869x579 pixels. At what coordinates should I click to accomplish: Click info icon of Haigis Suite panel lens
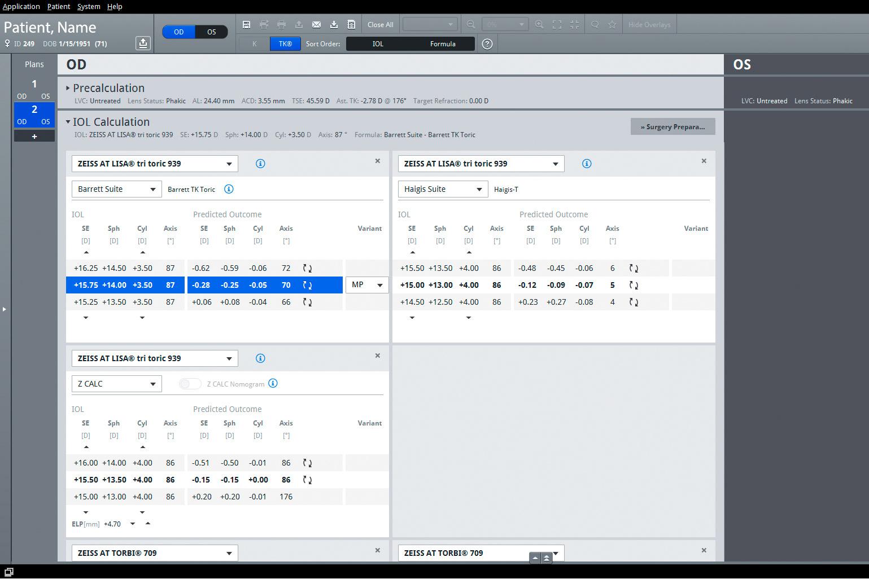pos(587,164)
